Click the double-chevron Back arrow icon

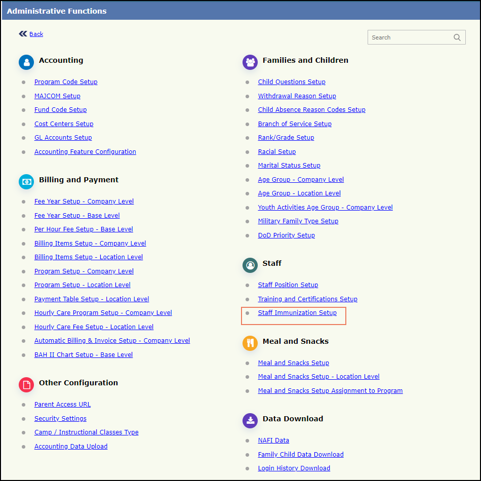[x=23, y=34]
